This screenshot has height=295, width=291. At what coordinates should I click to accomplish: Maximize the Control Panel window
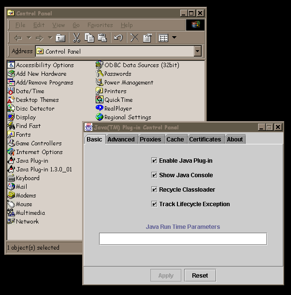192,13
